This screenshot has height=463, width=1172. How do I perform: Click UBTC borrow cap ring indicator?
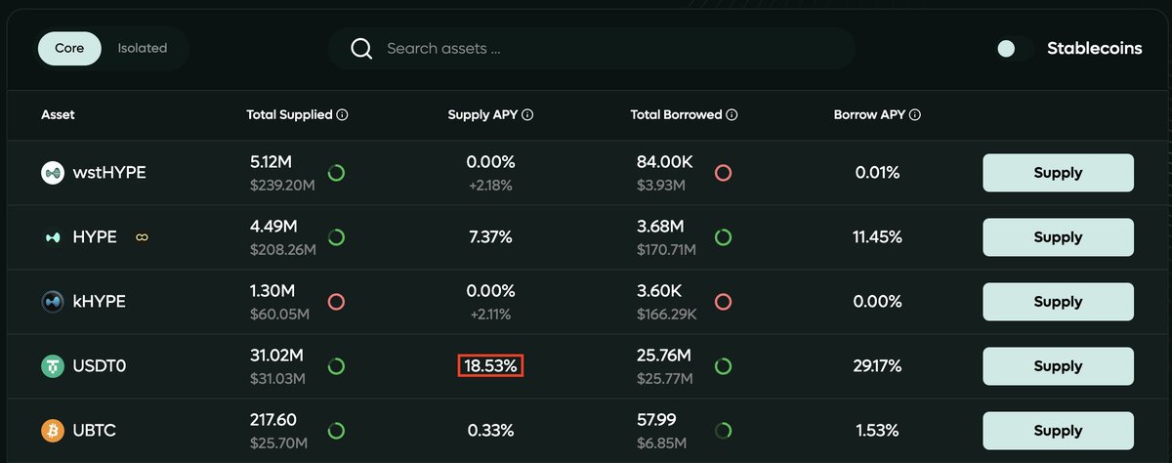[x=724, y=431]
